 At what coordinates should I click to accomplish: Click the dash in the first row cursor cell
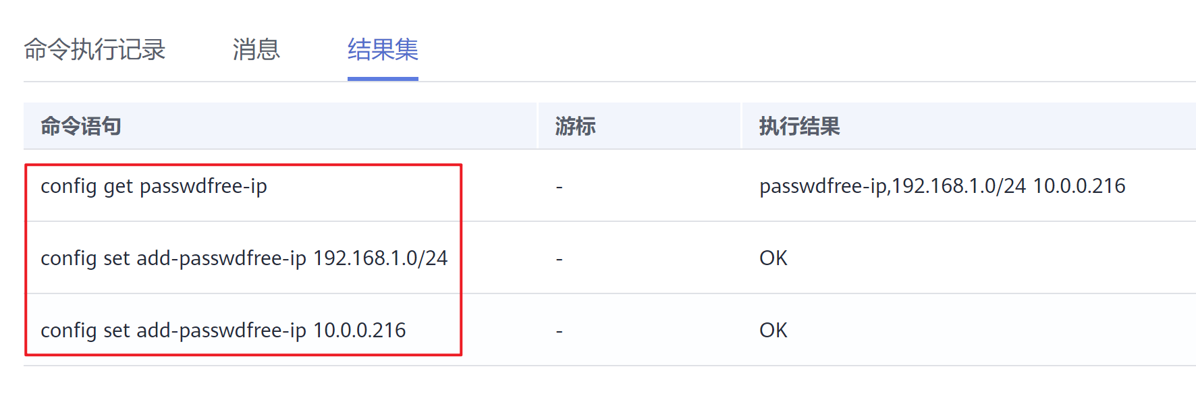tap(558, 187)
